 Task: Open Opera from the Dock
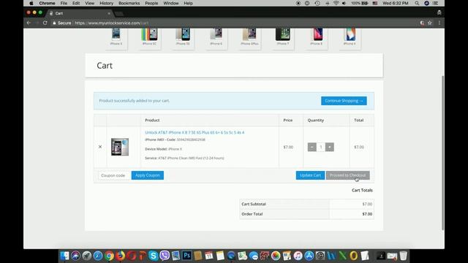click(132, 256)
